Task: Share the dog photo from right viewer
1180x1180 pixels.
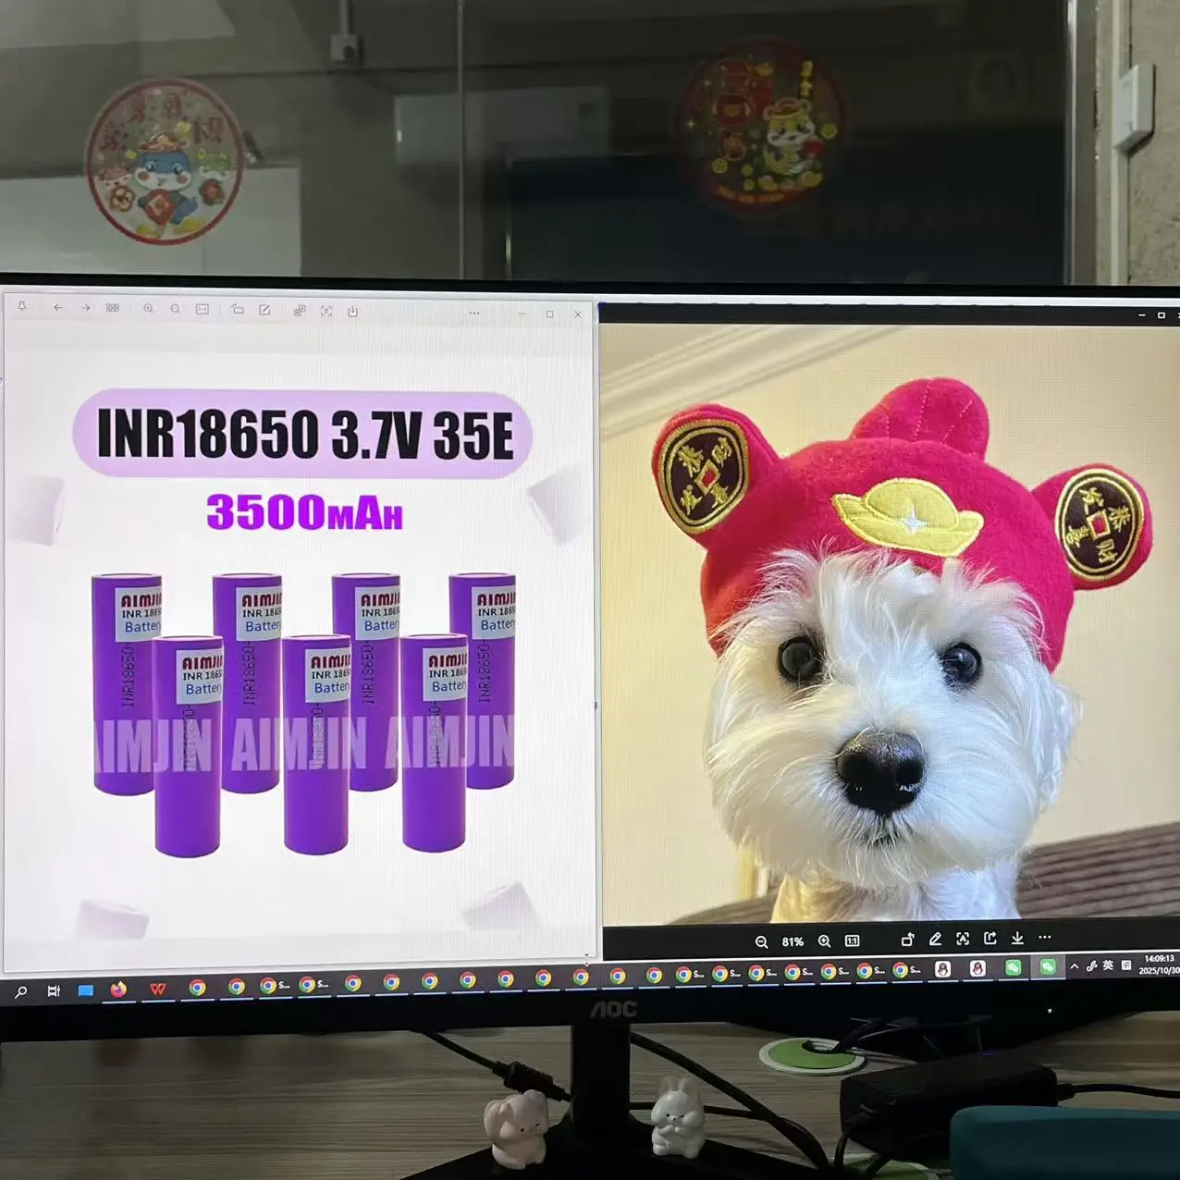Action: tap(989, 938)
